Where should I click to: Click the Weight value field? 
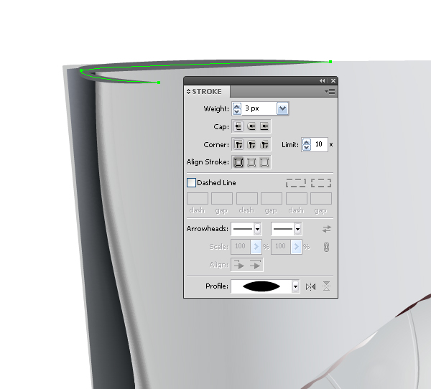tap(259, 108)
